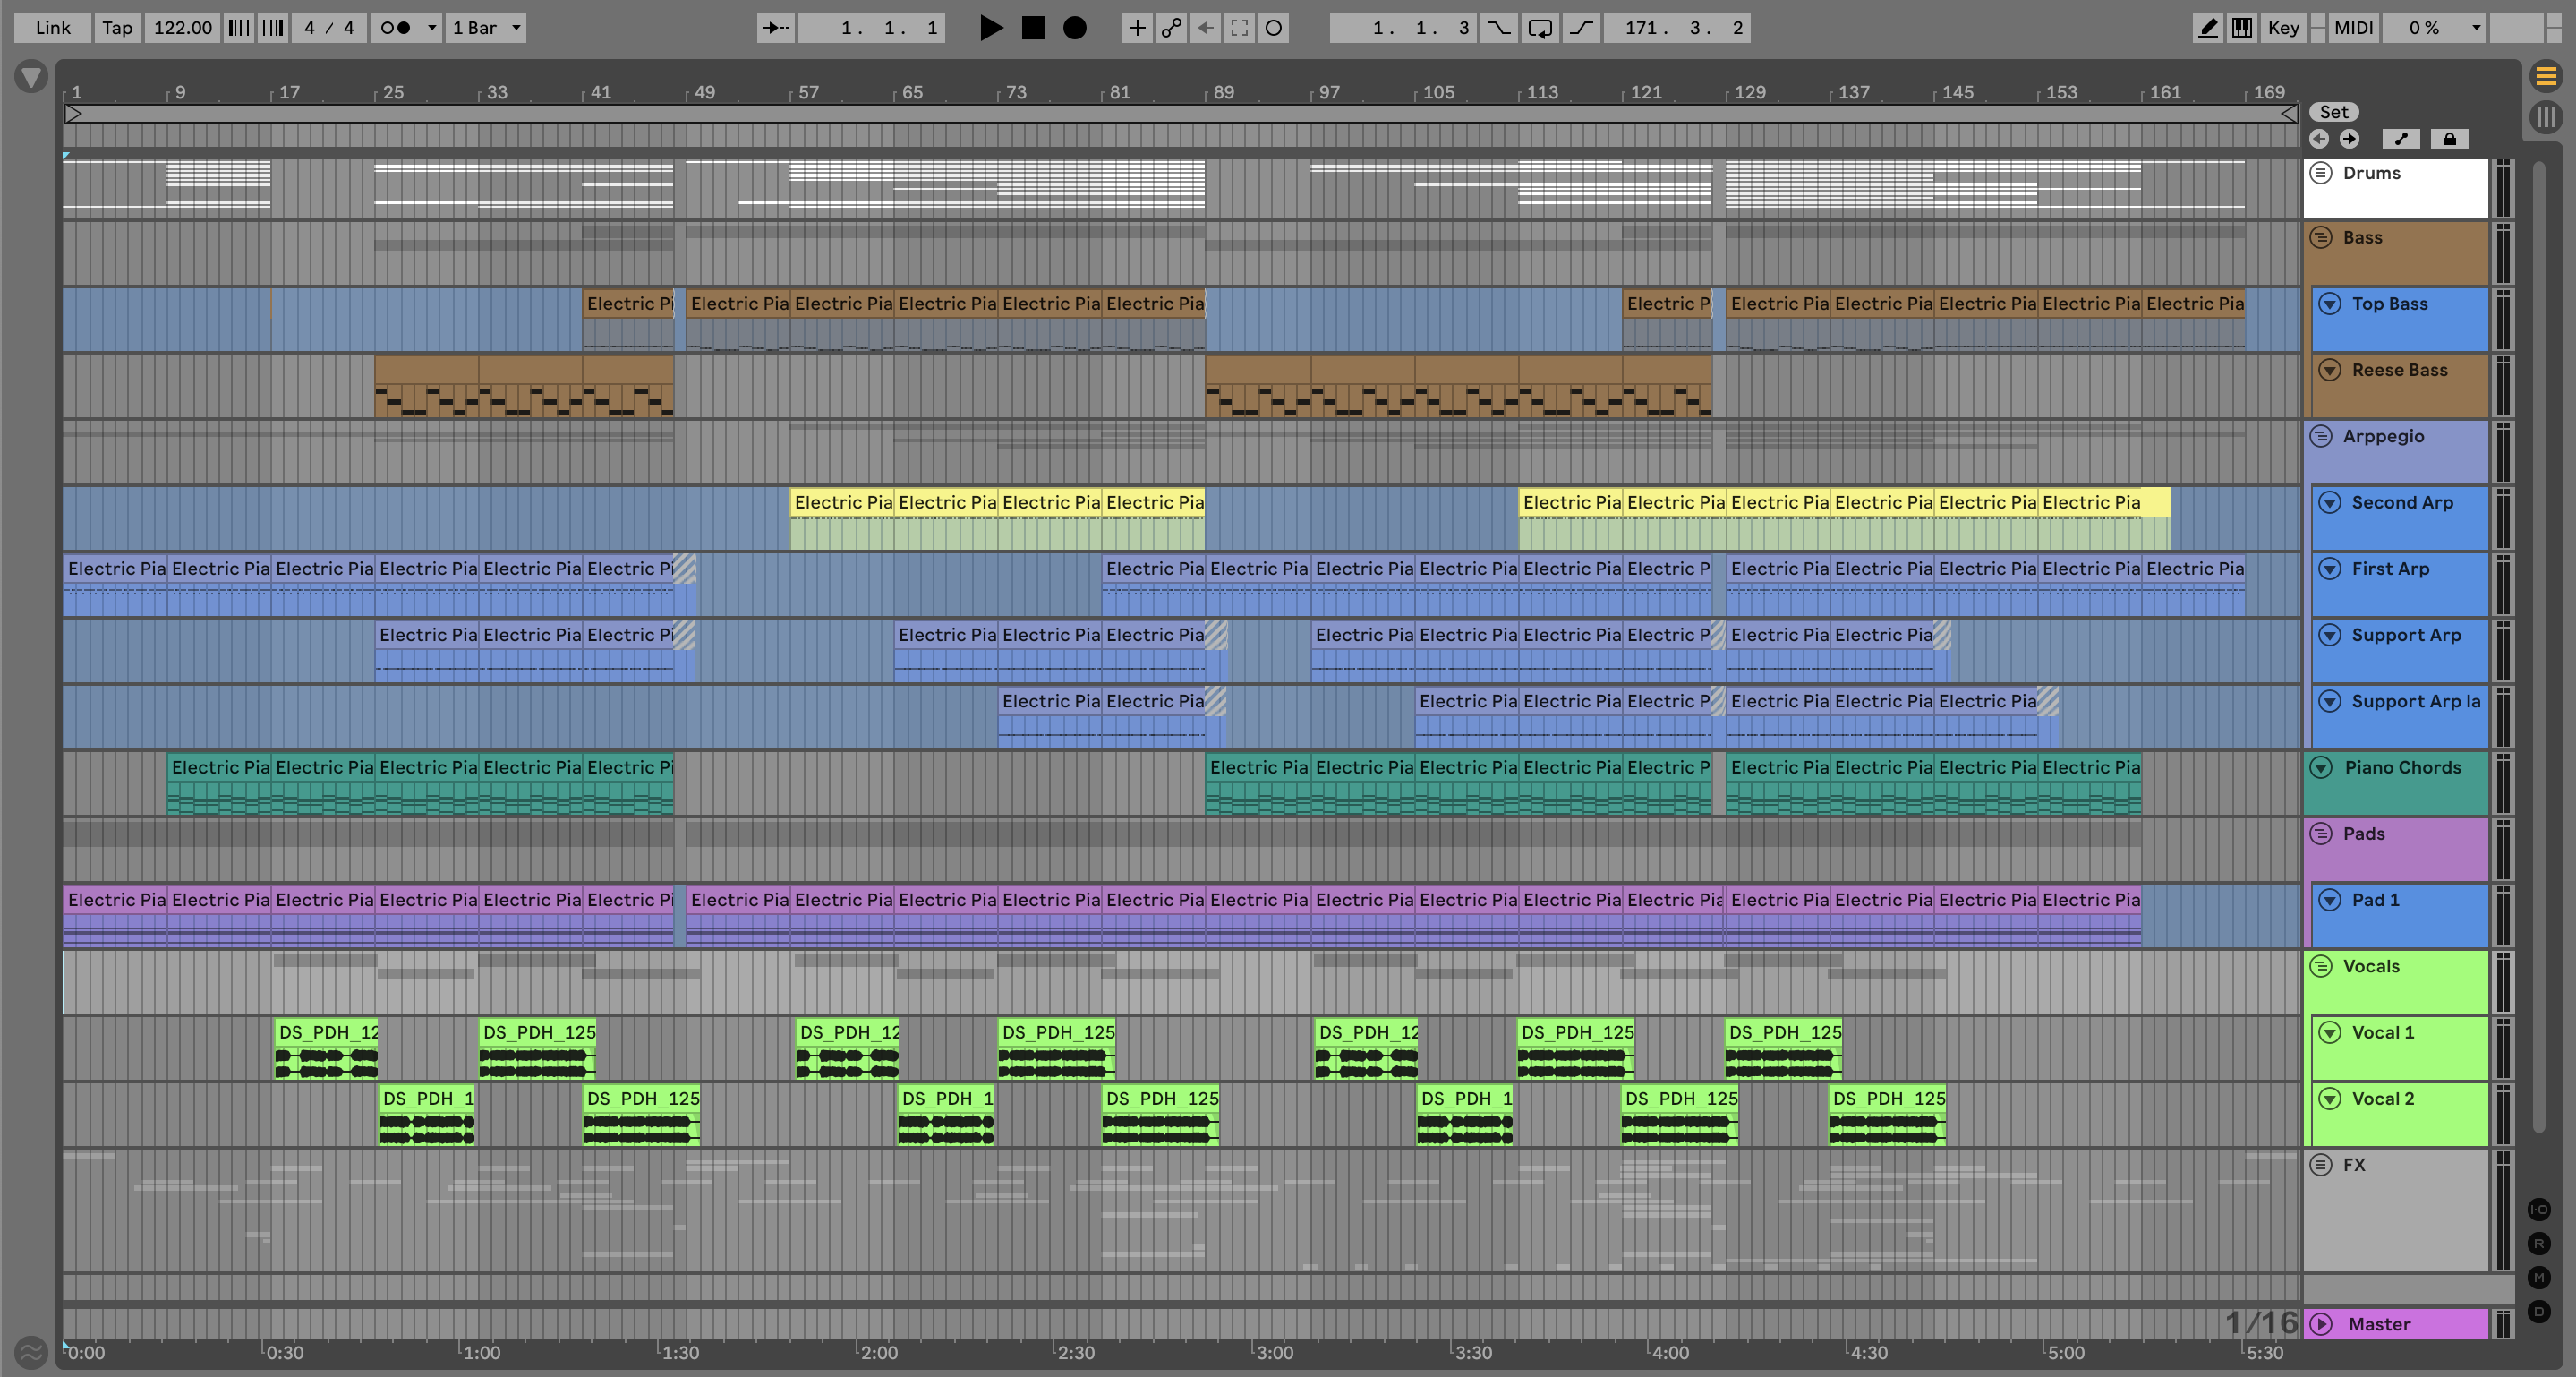Unfold the Second Arp track
Screen dimensions: 2576x1377
tap(2330, 502)
